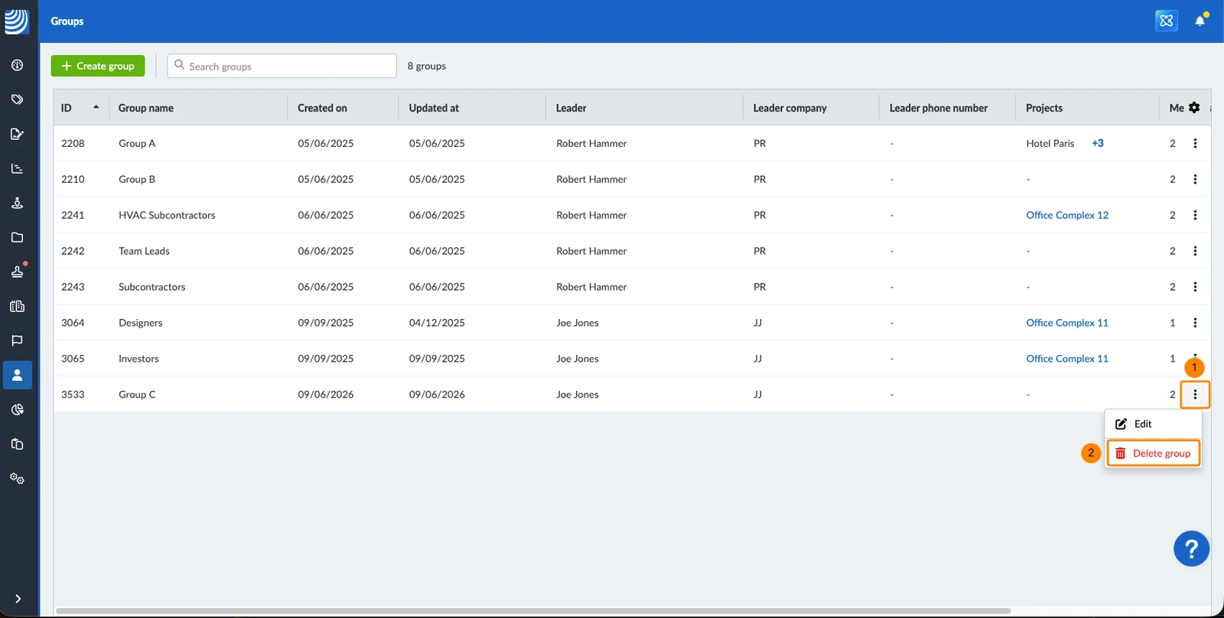The image size is (1224, 618).
Task: Open three-dot menu for HVAC Subcontractors
Action: [x=1195, y=215]
